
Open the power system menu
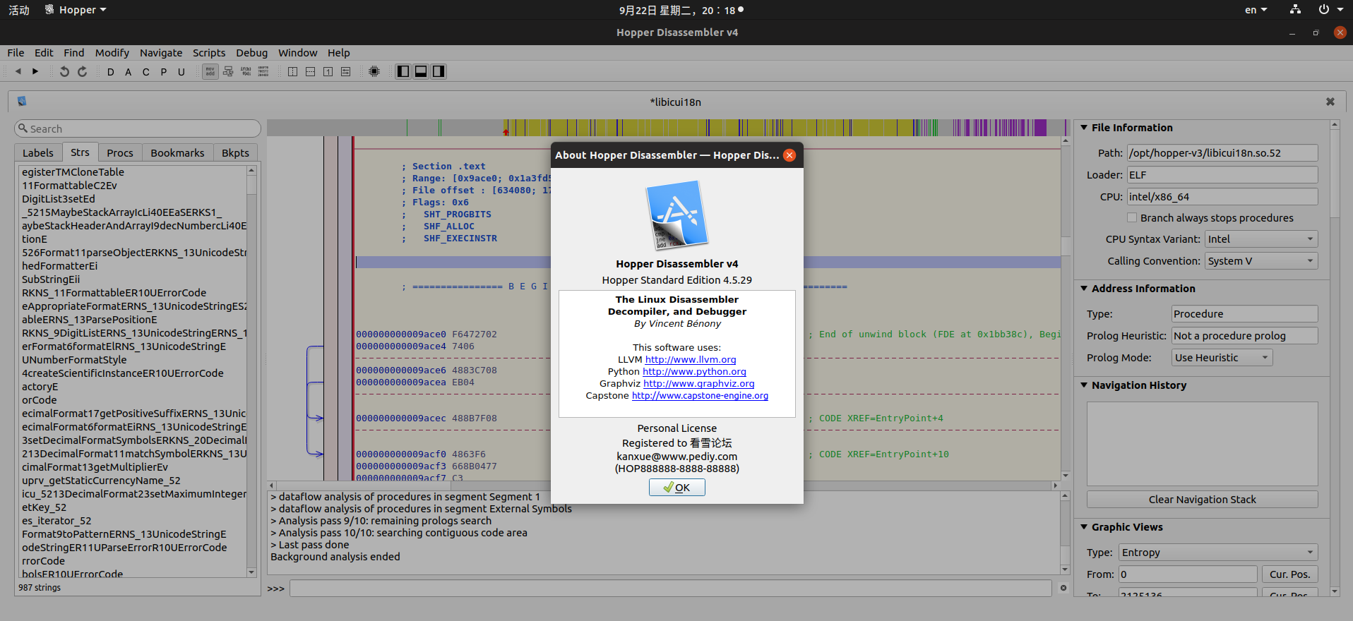pyautogui.click(x=1330, y=10)
